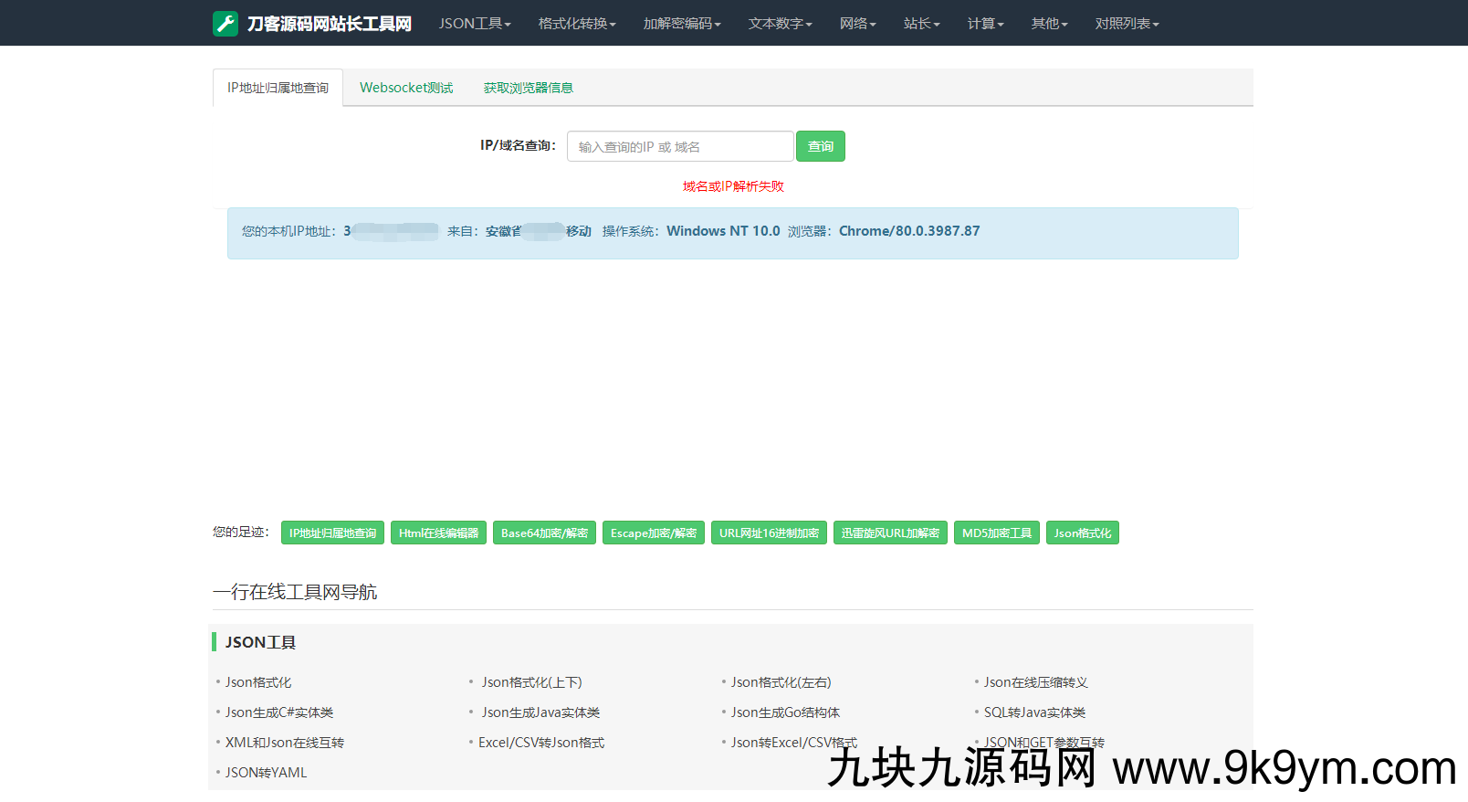
Task: Expand the 文本数字 menu
Action: [x=780, y=24]
